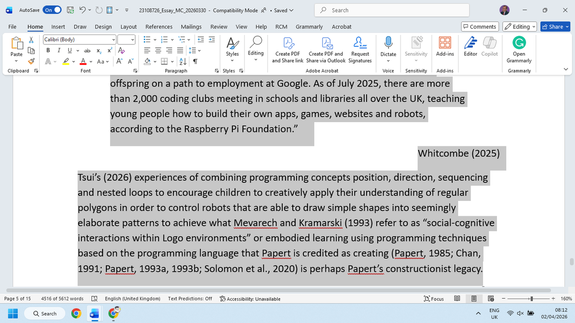
Task: Toggle paragraph marks display
Action: click(195, 62)
